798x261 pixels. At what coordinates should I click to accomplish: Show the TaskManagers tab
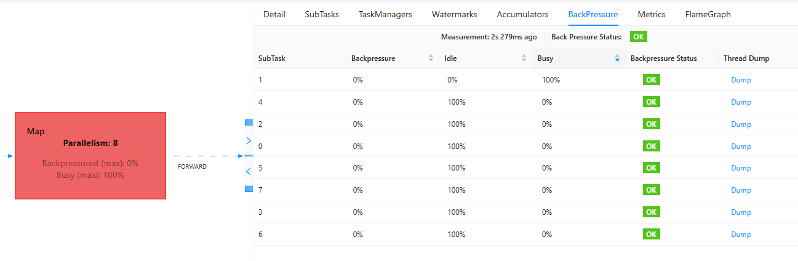point(385,14)
